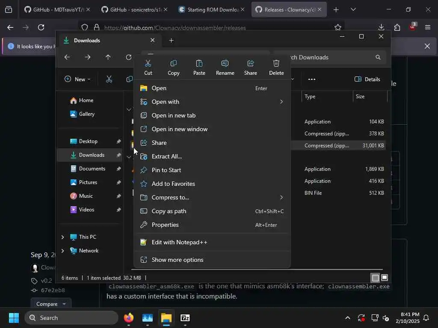Go up one folder level

108,57
